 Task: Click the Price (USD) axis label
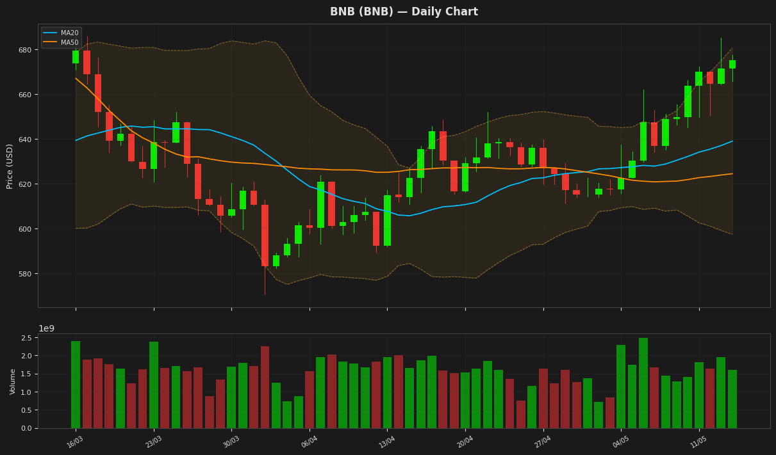pos(10,166)
